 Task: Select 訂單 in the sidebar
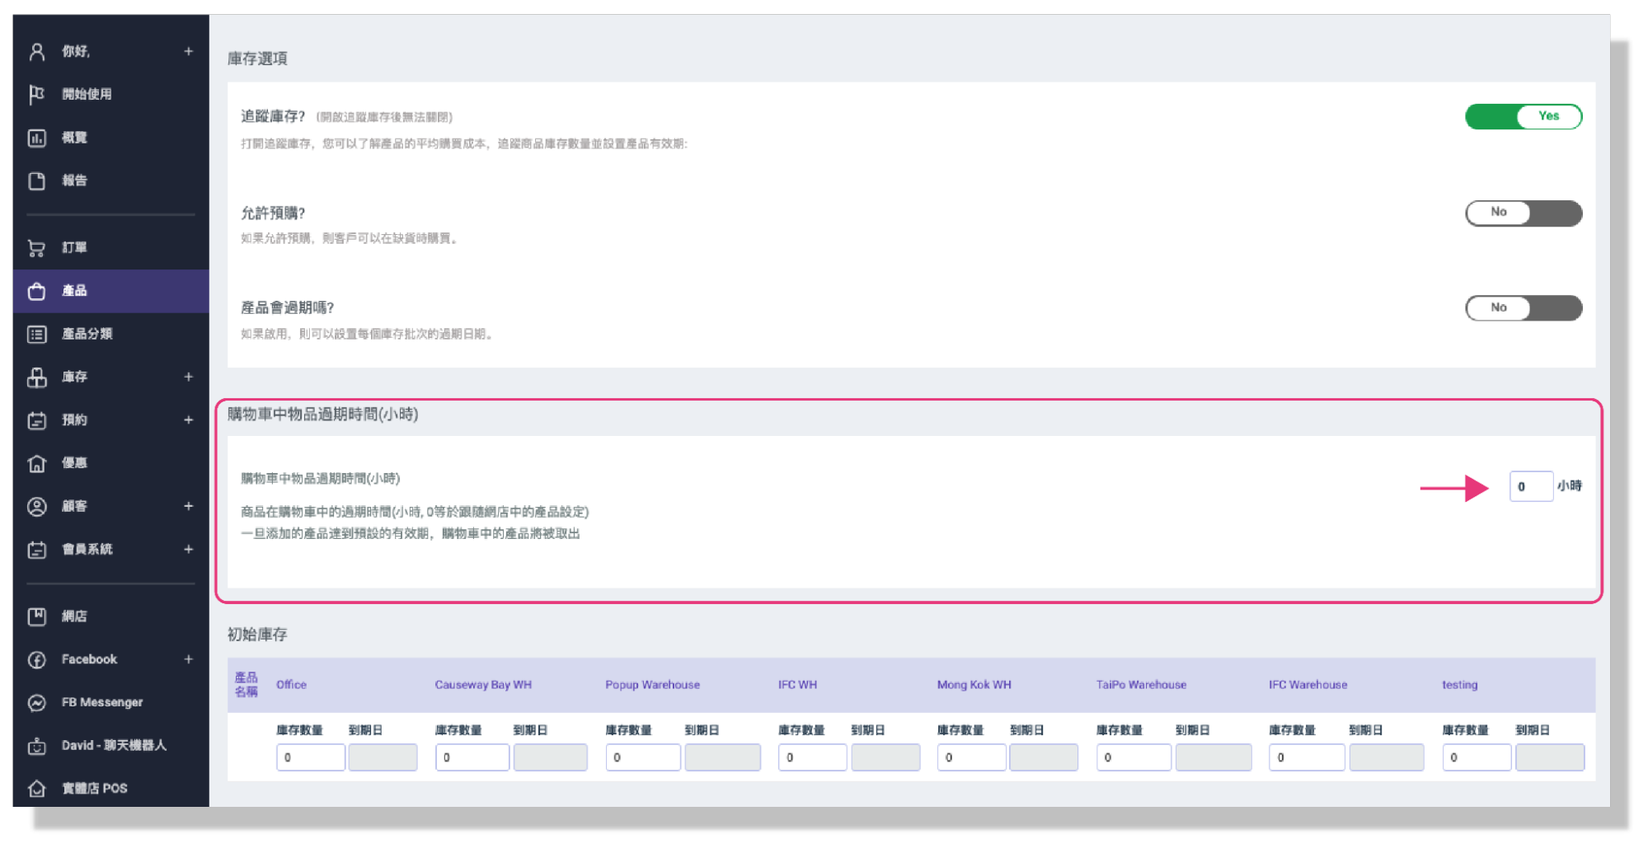point(111,247)
